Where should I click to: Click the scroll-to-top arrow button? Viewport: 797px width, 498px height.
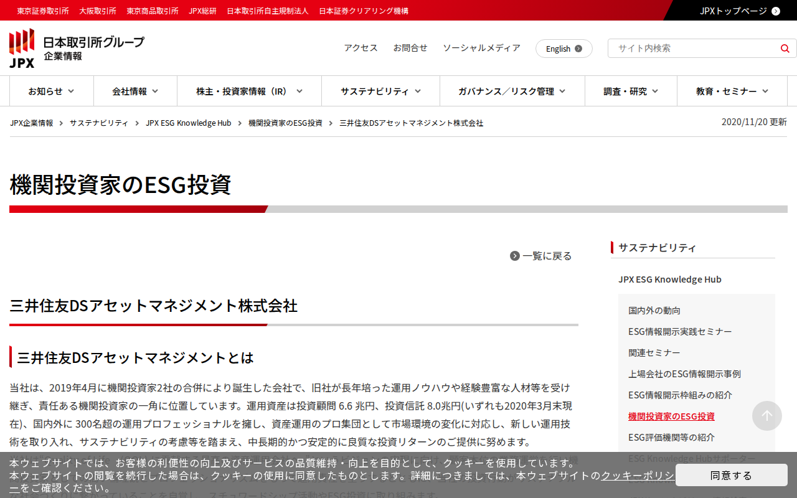[x=767, y=416]
